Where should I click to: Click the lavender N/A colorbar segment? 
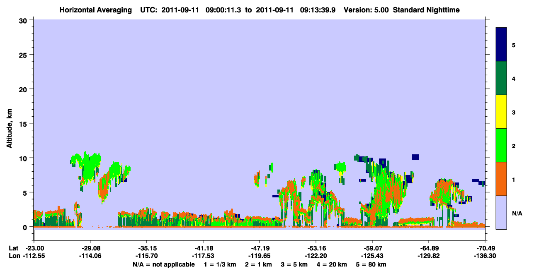[x=501, y=212]
